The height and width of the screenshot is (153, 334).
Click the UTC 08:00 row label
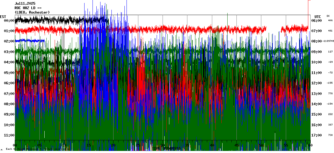[x=317, y=42]
